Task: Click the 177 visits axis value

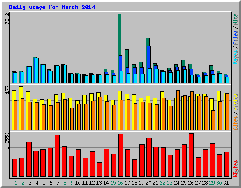Action: (x=8, y=90)
